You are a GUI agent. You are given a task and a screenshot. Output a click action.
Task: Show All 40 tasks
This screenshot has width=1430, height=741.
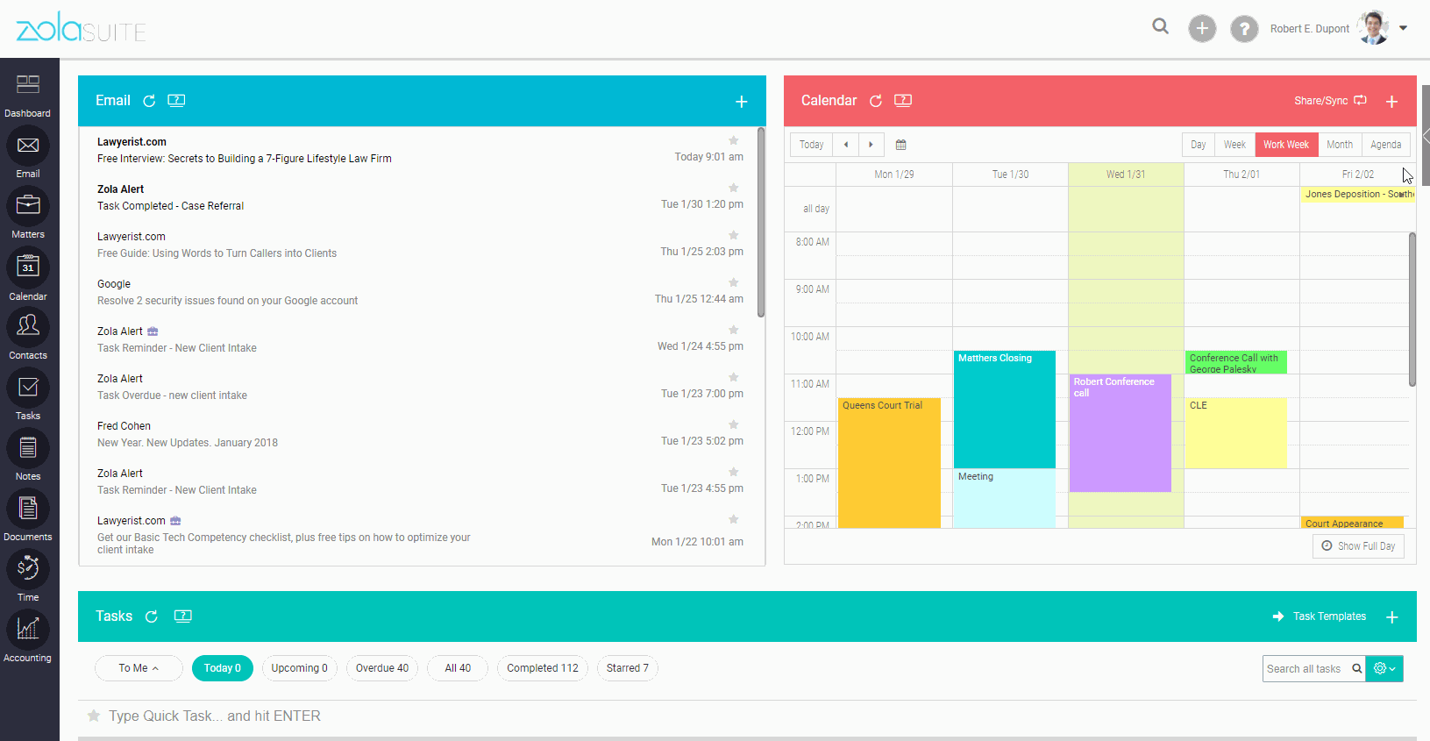pos(457,668)
